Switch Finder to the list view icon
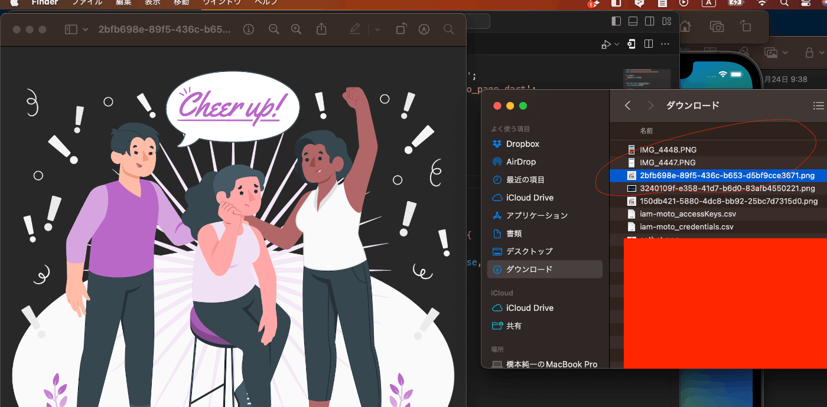The image size is (827, 407). (819, 106)
